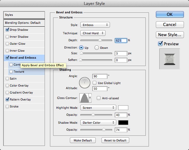Click the Highlight Opacity slider handle
The width and height of the screenshot is (189, 150).
93,115
